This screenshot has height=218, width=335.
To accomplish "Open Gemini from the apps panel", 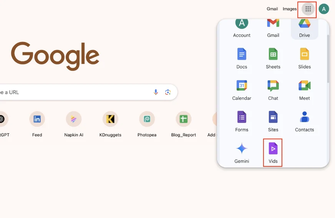I will (242, 153).
